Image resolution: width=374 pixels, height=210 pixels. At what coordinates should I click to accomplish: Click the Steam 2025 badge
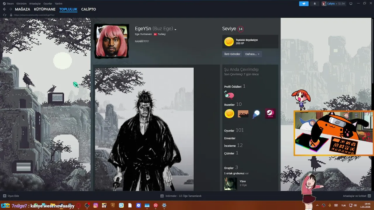(x=270, y=114)
